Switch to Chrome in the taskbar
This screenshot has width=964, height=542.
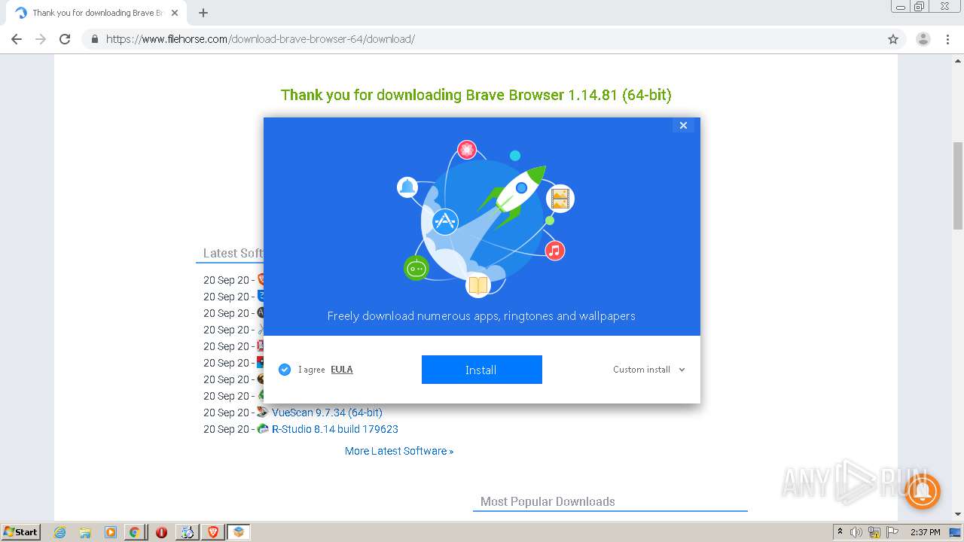(x=134, y=532)
